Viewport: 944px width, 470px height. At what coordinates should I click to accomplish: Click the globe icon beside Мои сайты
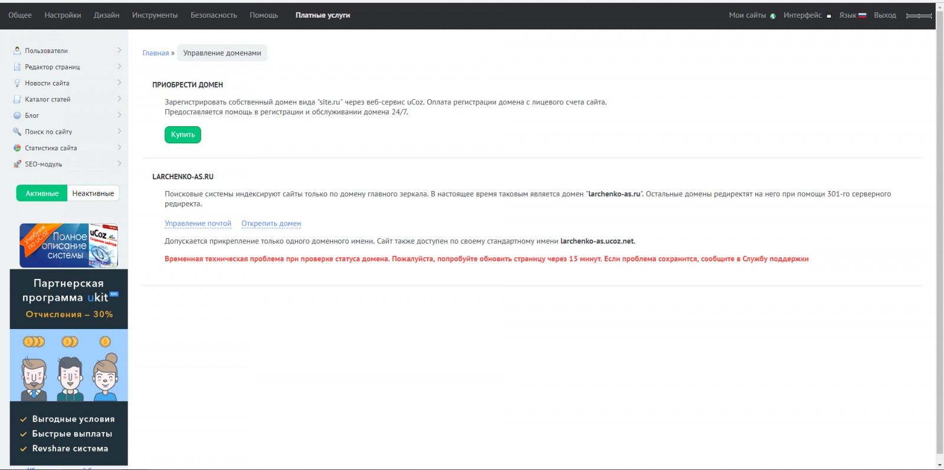pyautogui.click(x=773, y=16)
